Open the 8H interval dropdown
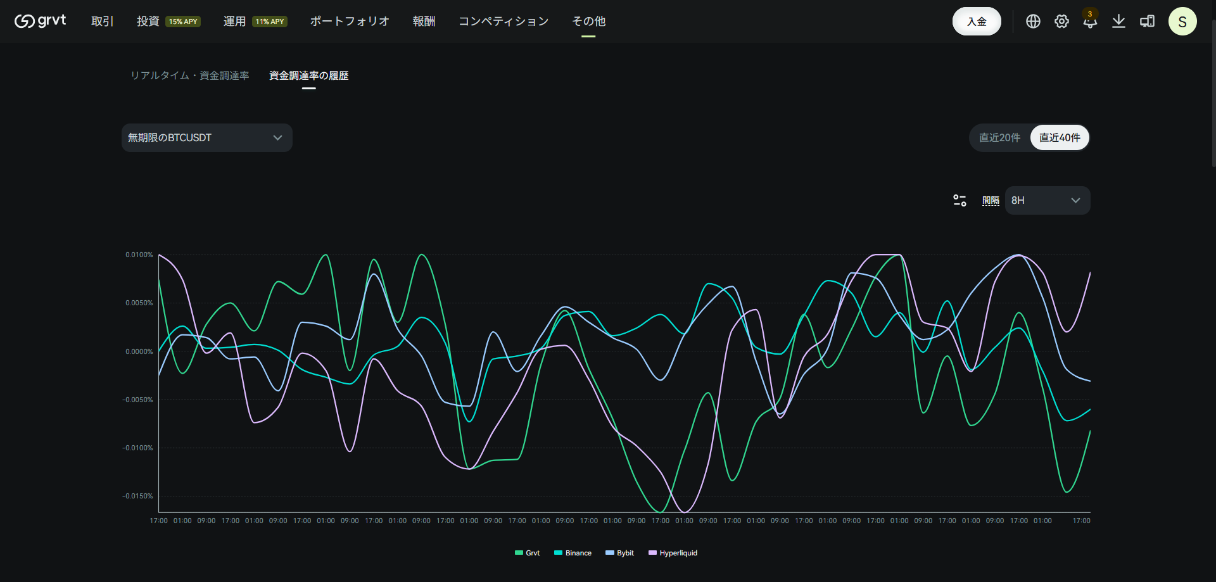Viewport: 1216px width, 582px height. coord(1048,200)
